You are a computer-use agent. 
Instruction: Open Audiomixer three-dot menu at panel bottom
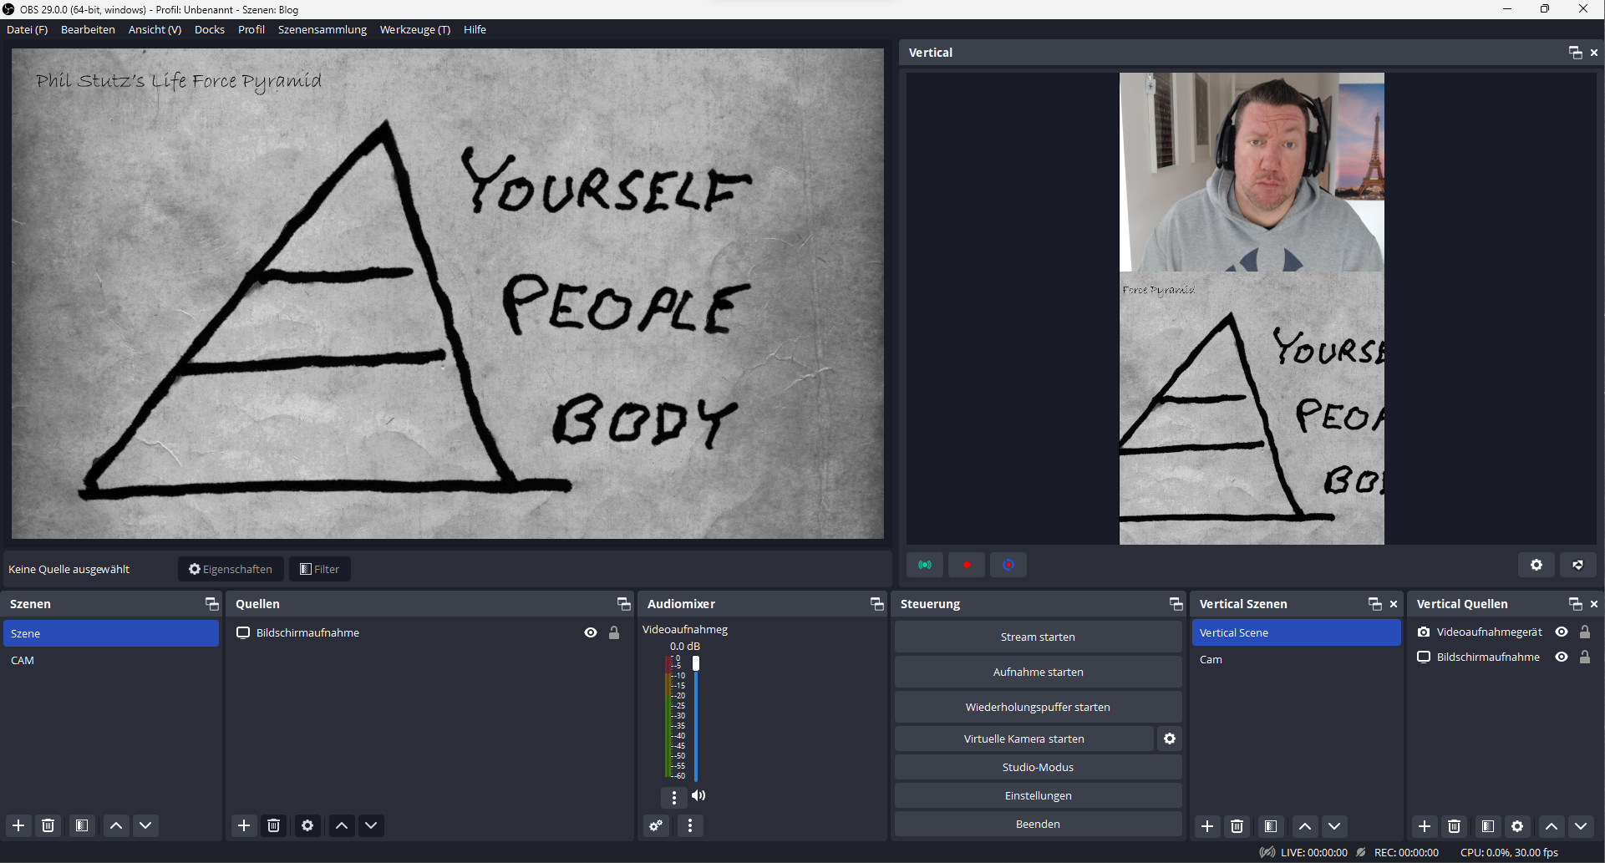pos(690,825)
